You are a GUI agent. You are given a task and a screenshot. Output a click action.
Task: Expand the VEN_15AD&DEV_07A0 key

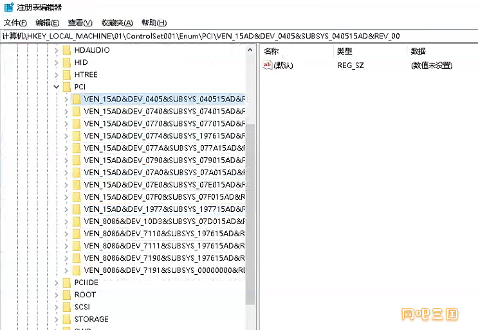(66, 173)
